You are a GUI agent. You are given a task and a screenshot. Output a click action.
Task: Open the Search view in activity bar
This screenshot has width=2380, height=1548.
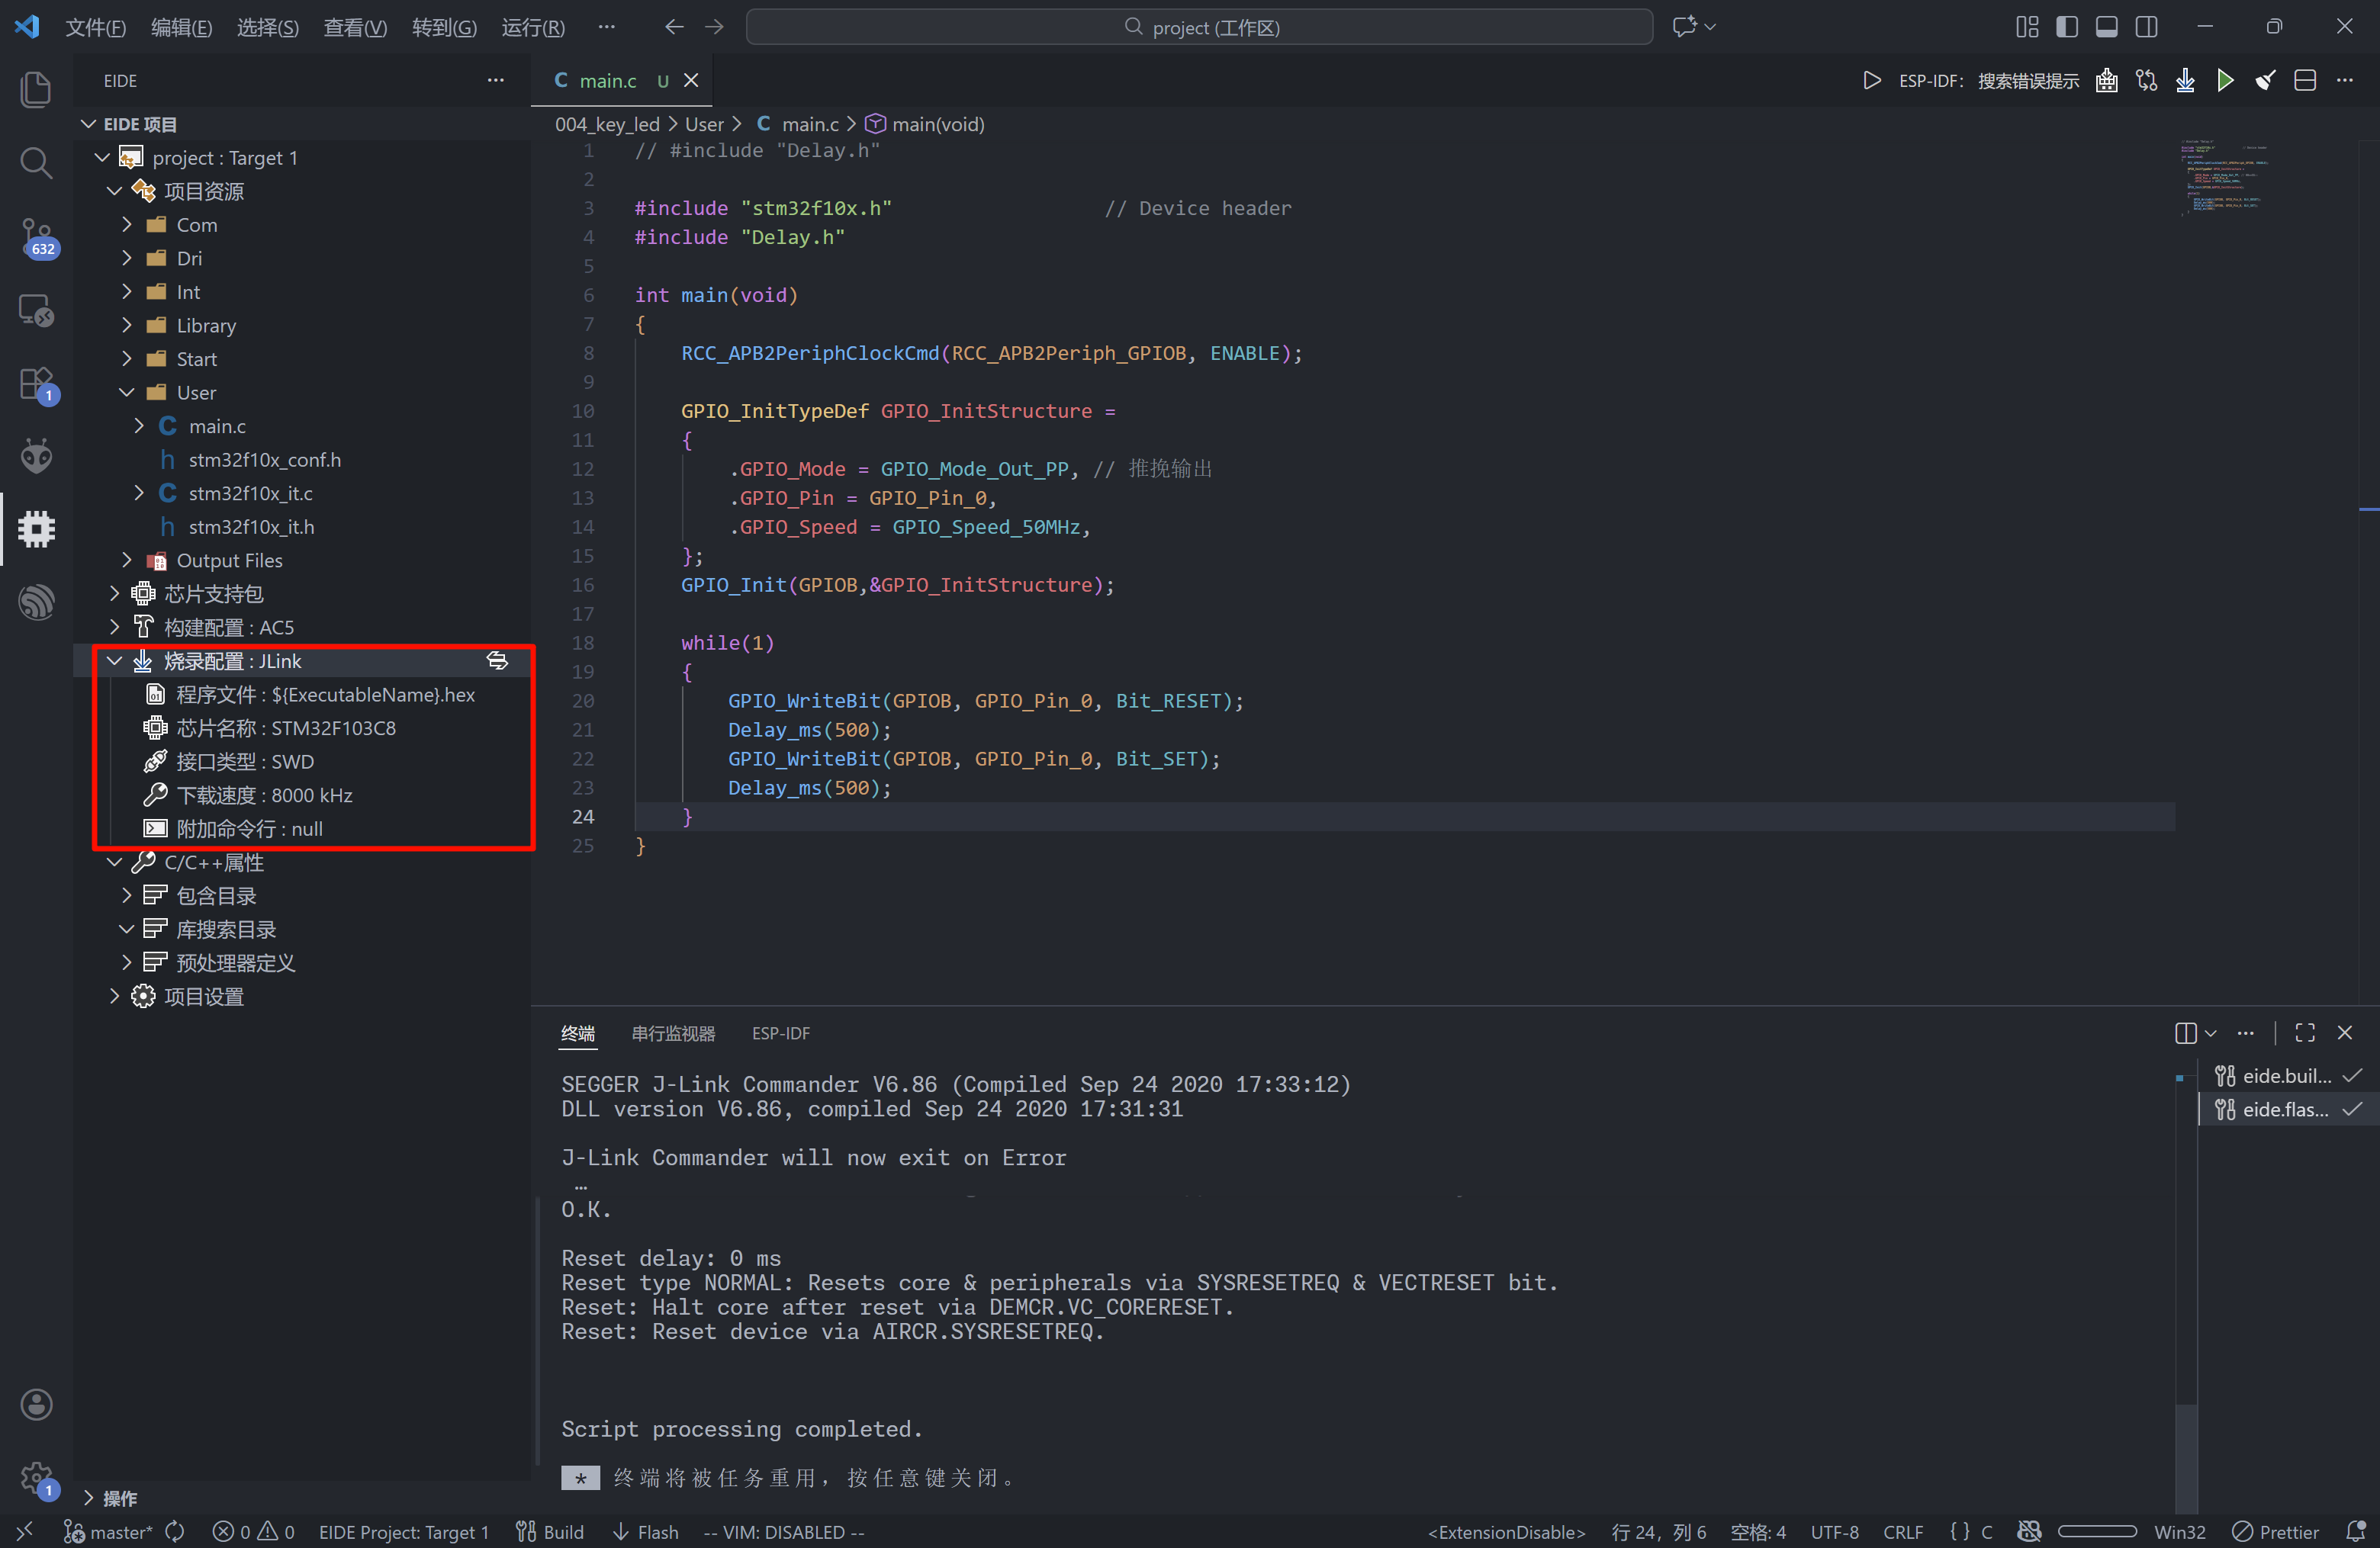[x=36, y=163]
